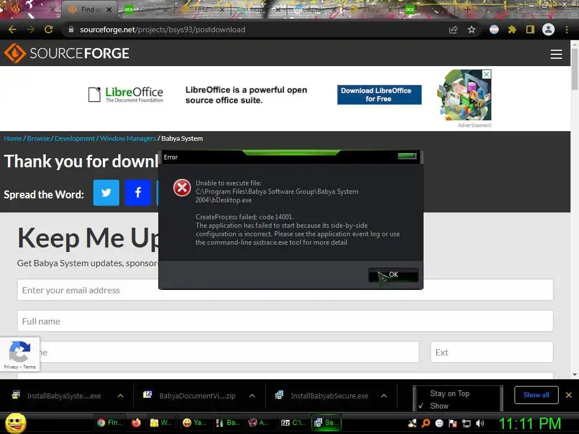Go back with the browser back arrow
The height and width of the screenshot is (434, 579).
tap(12, 29)
